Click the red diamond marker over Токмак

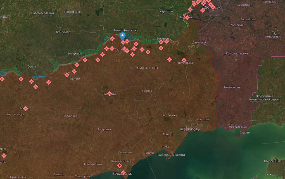tap(26, 109)
